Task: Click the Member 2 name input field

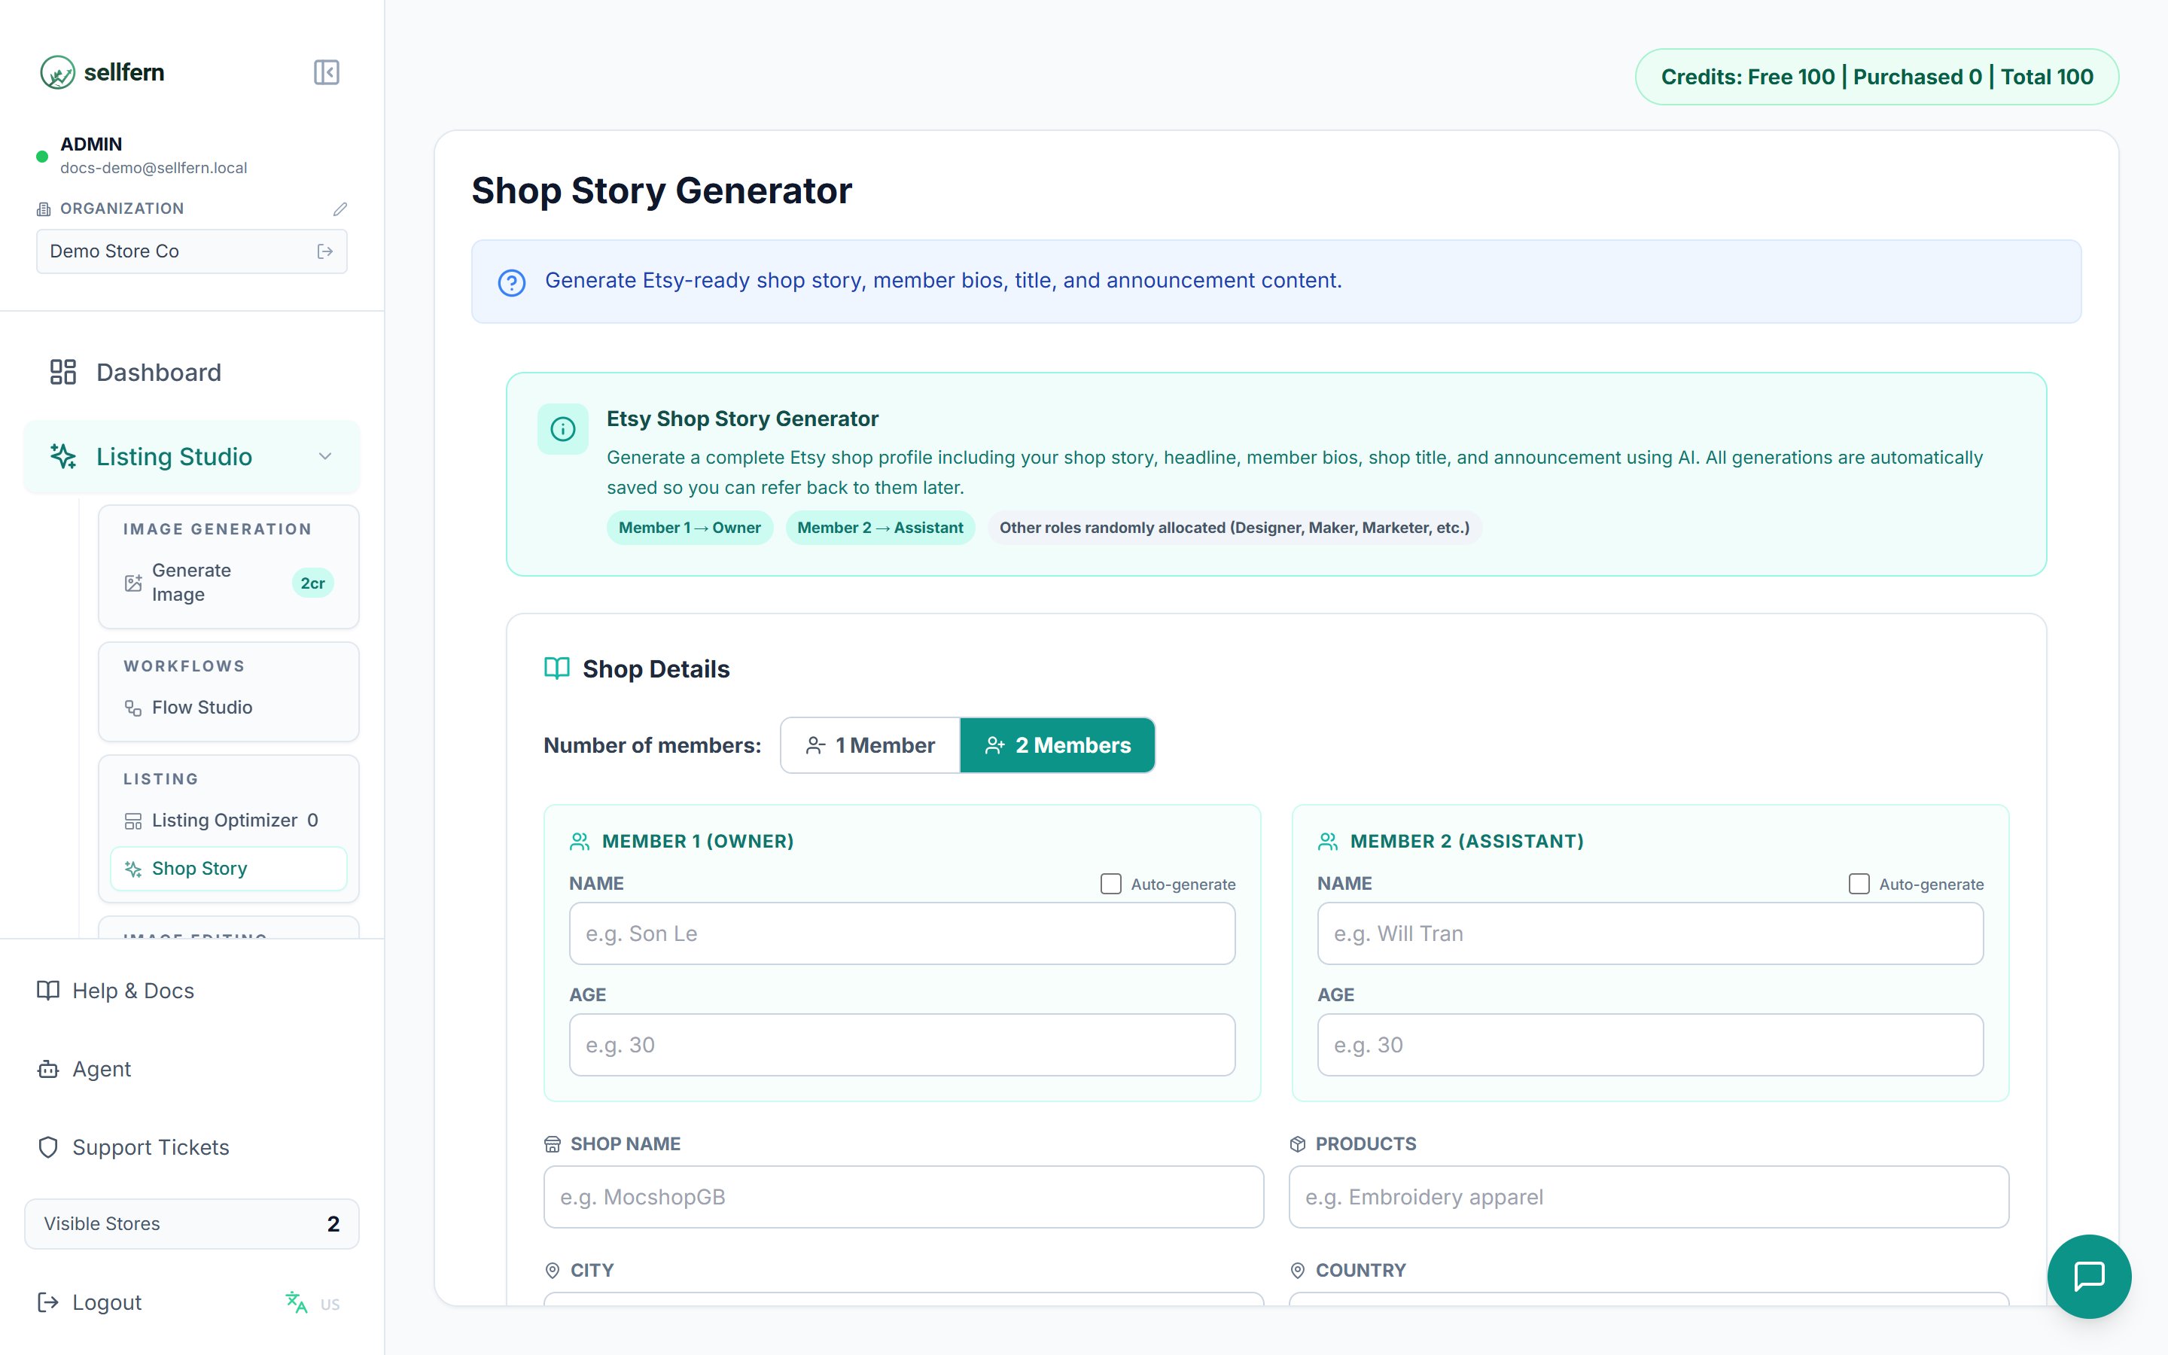Action: pyautogui.click(x=1650, y=933)
